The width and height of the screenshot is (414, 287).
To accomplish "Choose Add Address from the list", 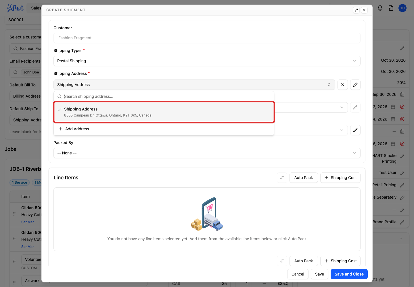I will 164,129.
